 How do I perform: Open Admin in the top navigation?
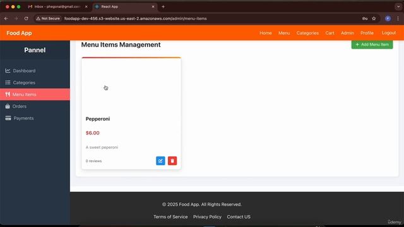pos(347,33)
